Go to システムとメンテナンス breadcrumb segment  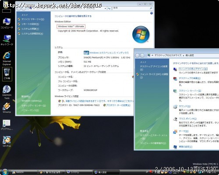[x=71, y=9]
